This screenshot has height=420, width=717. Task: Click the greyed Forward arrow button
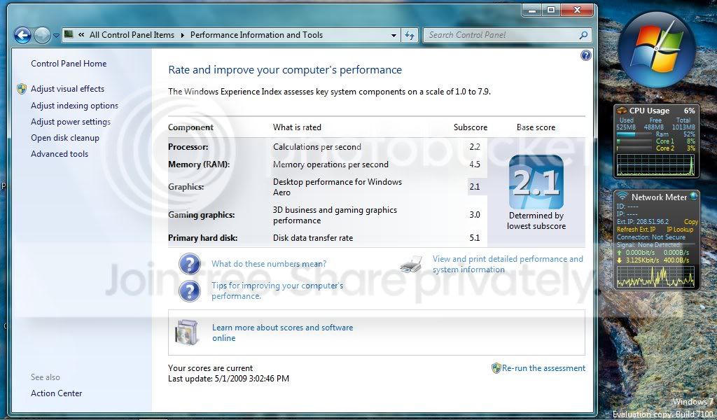pyautogui.click(x=42, y=35)
